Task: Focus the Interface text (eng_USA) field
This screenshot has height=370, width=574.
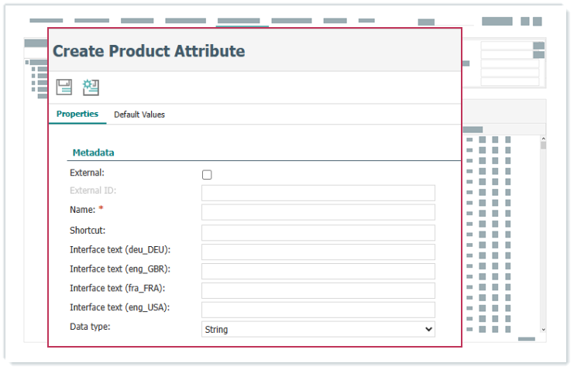Action: [318, 310]
